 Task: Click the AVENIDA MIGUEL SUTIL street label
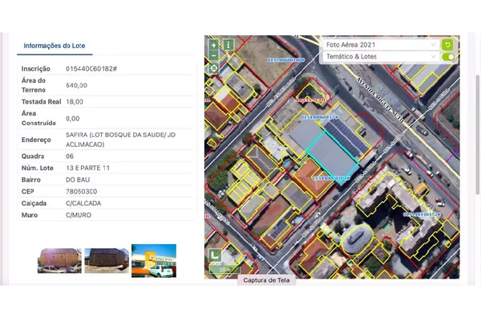[380, 100]
